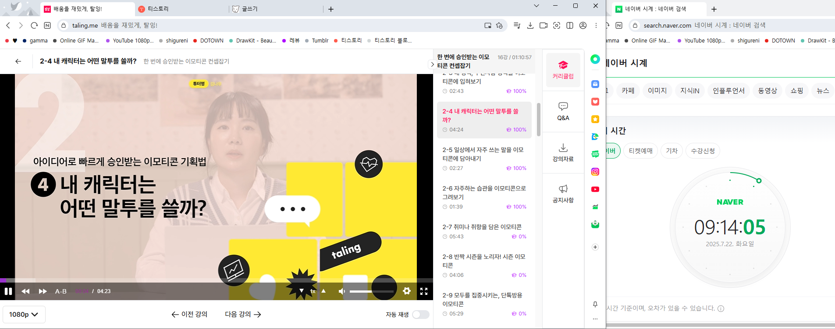The width and height of the screenshot is (835, 329).
Task: Collapse the curriculum panel with the chevron
Action: (432, 64)
